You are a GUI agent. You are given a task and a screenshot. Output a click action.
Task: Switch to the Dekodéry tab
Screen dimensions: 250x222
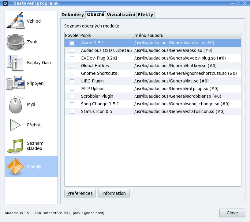coord(73,15)
